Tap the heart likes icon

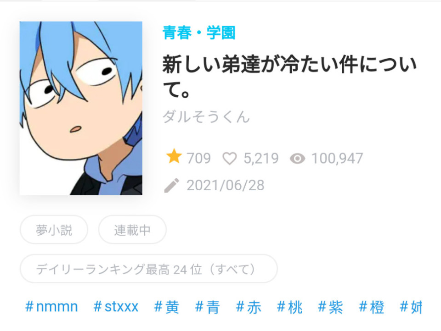[230, 158]
